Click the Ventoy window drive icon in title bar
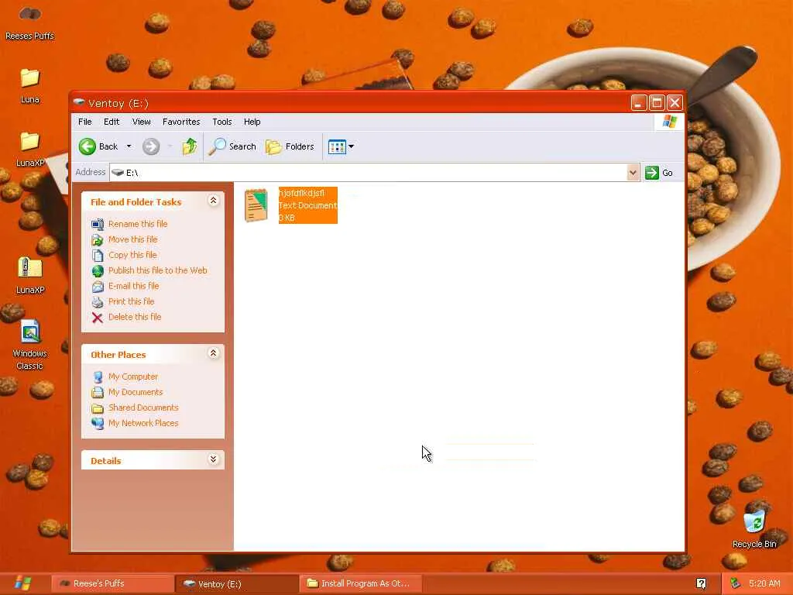This screenshot has width=793, height=595. (x=79, y=103)
